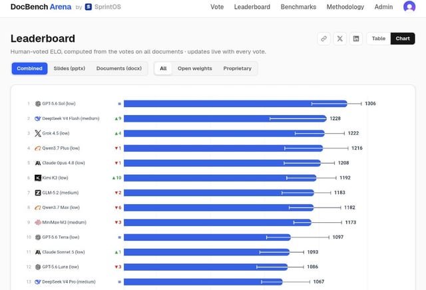The image size is (426, 290).
Task: Share leaderboard on X icon
Action: click(x=339, y=39)
